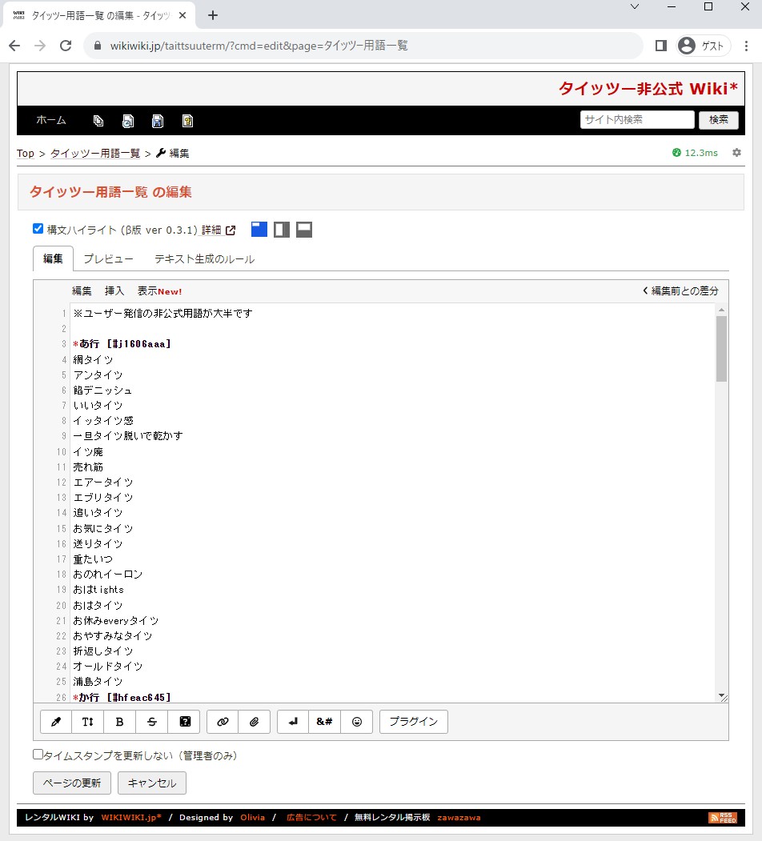Apply bold formatting with B button
This screenshot has height=841, width=762.
120,722
